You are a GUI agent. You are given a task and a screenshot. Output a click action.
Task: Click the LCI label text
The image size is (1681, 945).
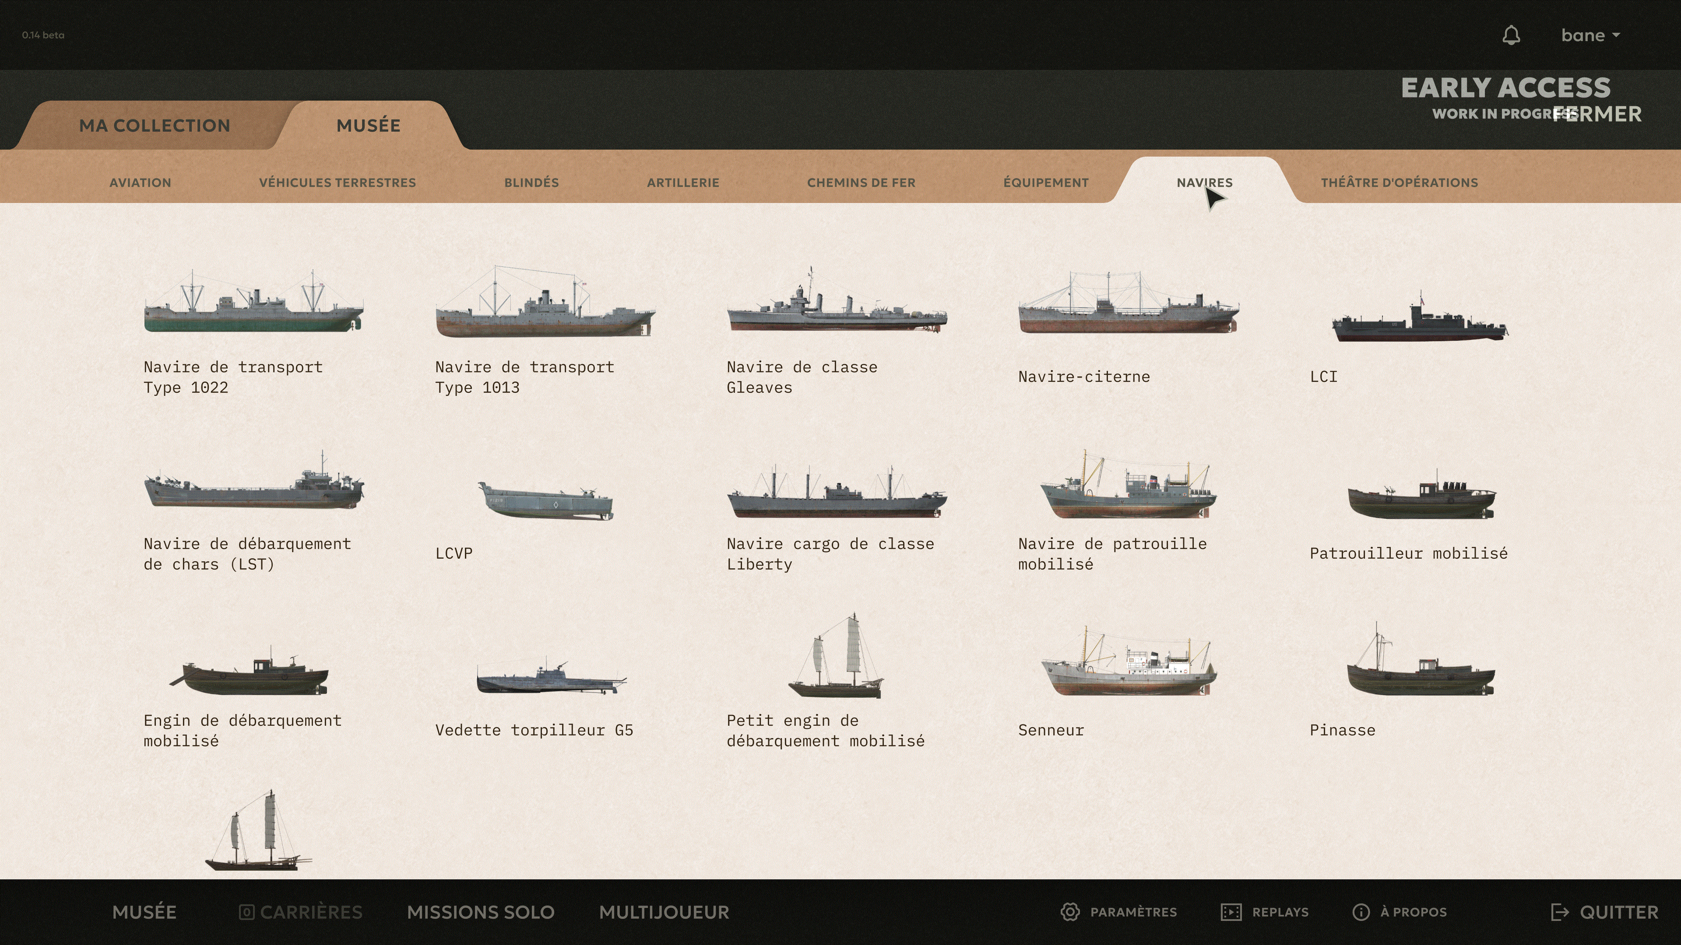point(1323,377)
